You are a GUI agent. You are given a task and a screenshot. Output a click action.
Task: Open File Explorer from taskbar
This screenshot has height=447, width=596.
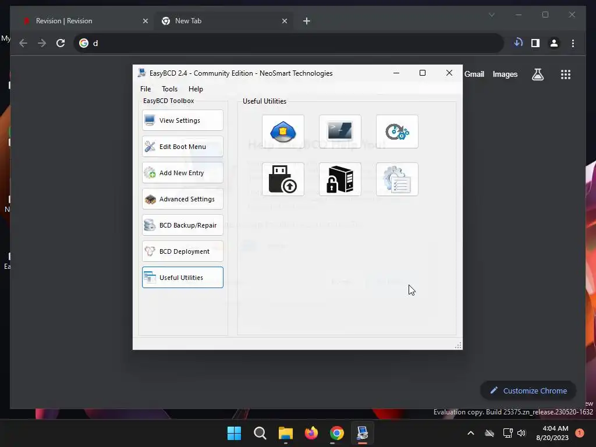coord(285,433)
